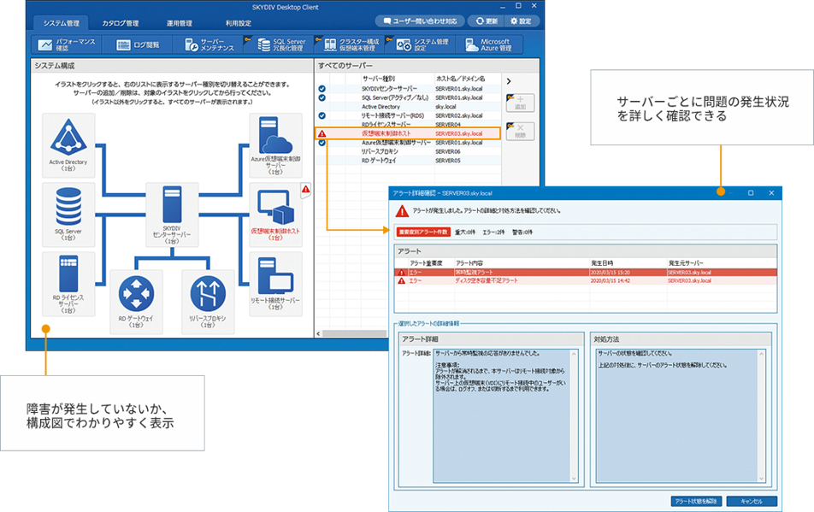Select リバースプロキシ row in server list
The width and height of the screenshot is (814, 512).
coord(408,151)
